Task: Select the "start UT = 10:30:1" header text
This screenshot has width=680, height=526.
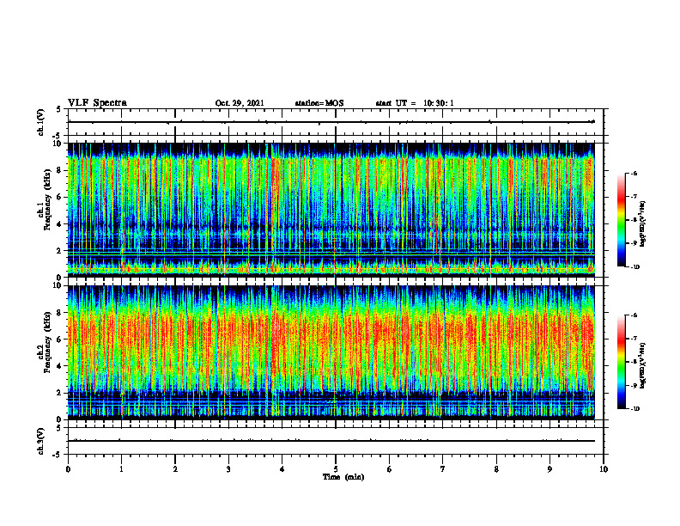Action: coord(415,103)
